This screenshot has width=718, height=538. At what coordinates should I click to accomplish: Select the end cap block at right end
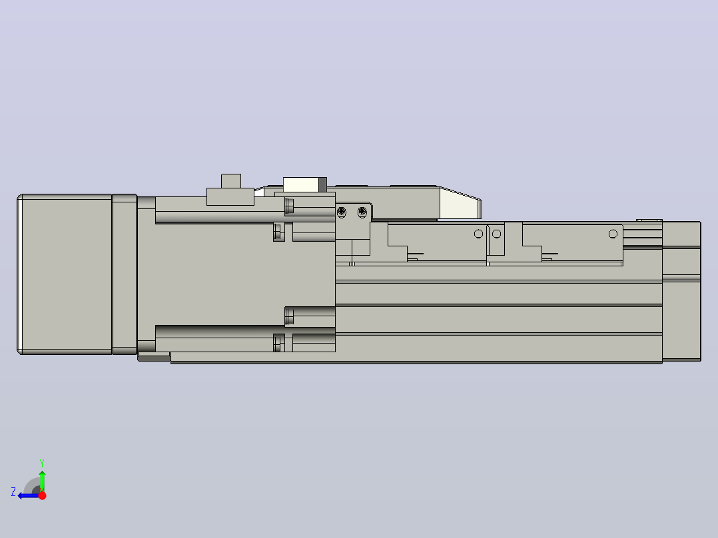tap(681, 291)
